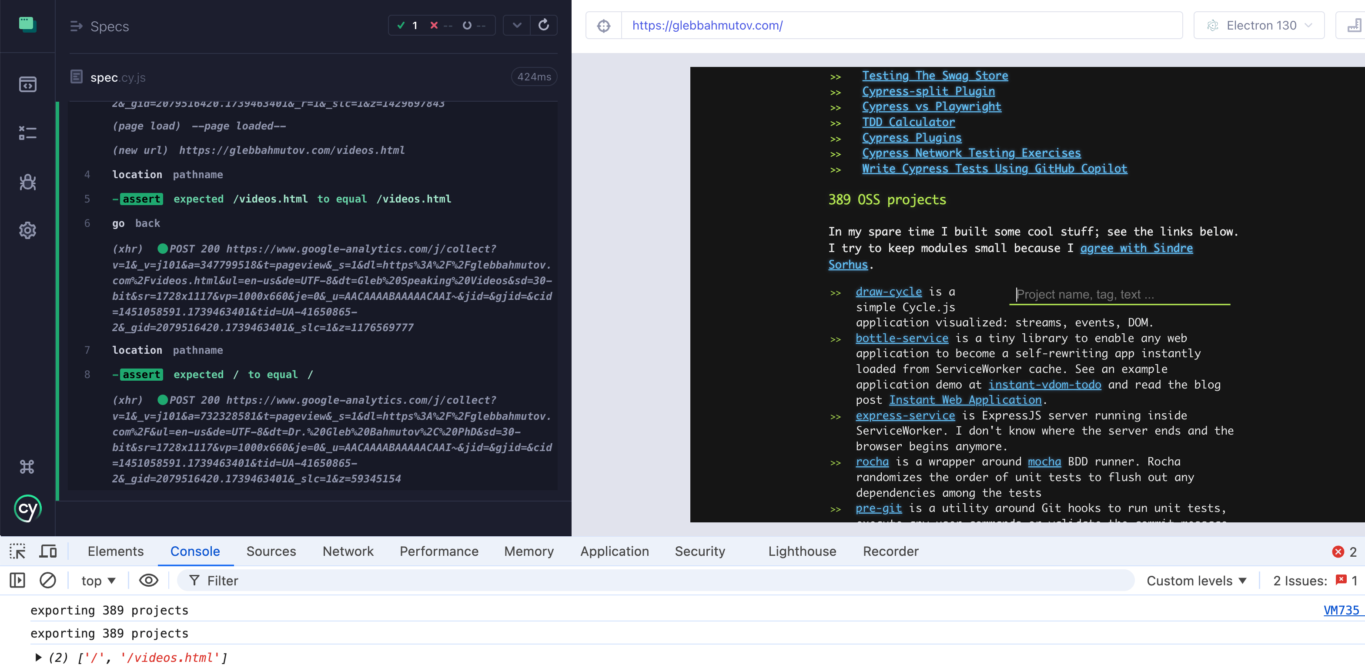The image size is (1365, 671).
Task: Select the 'go back' command log row
Action: pos(313,223)
